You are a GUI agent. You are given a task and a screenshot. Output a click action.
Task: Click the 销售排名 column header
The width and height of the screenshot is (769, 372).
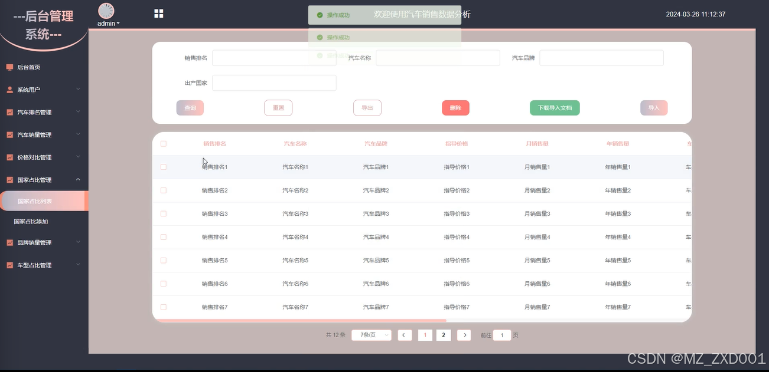(x=214, y=144)
